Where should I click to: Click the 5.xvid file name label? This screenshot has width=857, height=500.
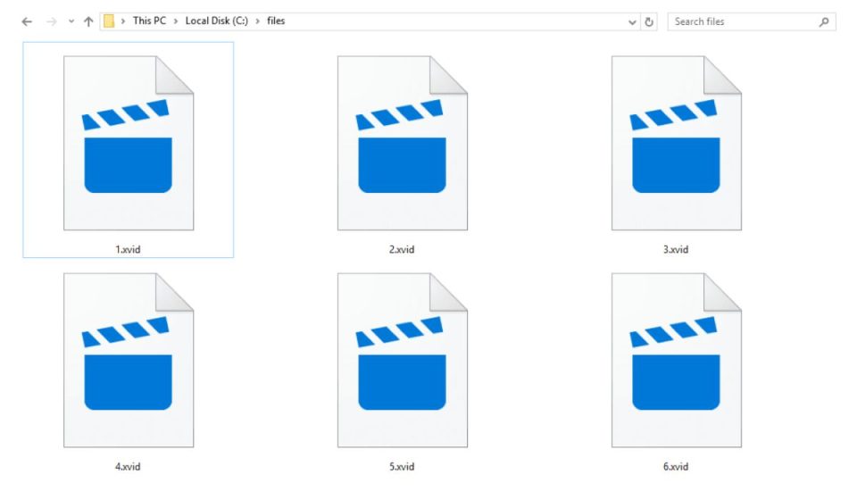(402, 467)
